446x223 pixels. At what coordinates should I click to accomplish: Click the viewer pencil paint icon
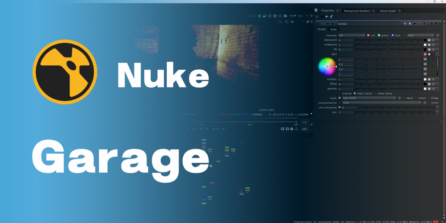point(307,22)
